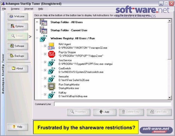Select the Run StartupMonitor entry name

(69, 85)
